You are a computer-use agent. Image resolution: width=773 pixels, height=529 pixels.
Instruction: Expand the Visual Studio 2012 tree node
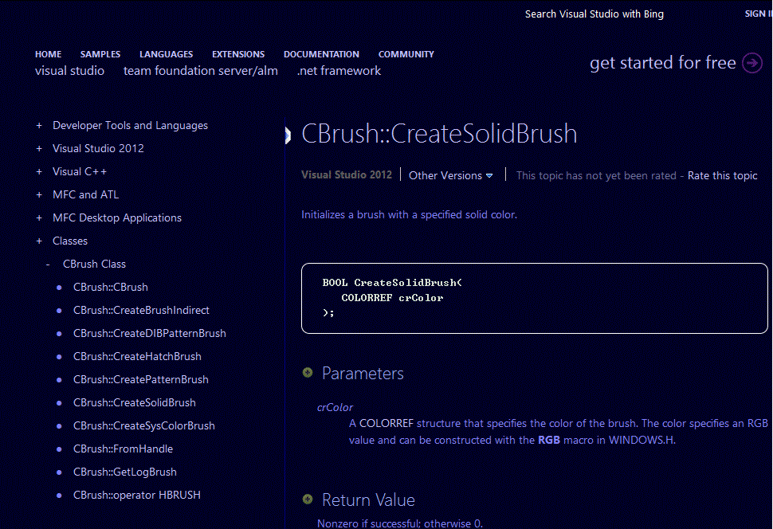(x=39, y=148)
